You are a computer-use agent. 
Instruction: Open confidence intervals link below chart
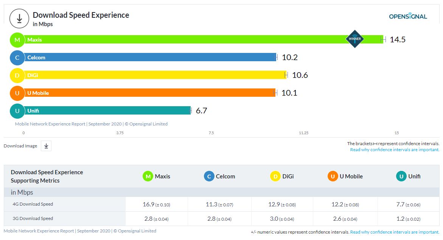[x=395, y=150]
